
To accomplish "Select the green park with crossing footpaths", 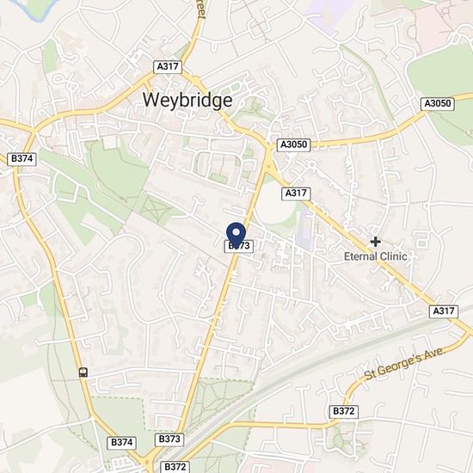I will coord(156,207).
